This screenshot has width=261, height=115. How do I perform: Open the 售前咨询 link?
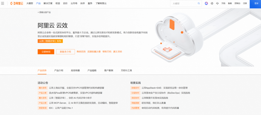click(81, 52)
